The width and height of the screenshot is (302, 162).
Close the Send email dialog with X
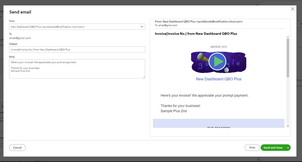(292, 9)
